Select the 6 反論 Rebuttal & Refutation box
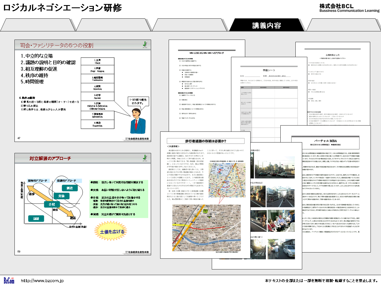Image resolution: width=381 pixels, height=285 pixels. (x=98, y=106)
